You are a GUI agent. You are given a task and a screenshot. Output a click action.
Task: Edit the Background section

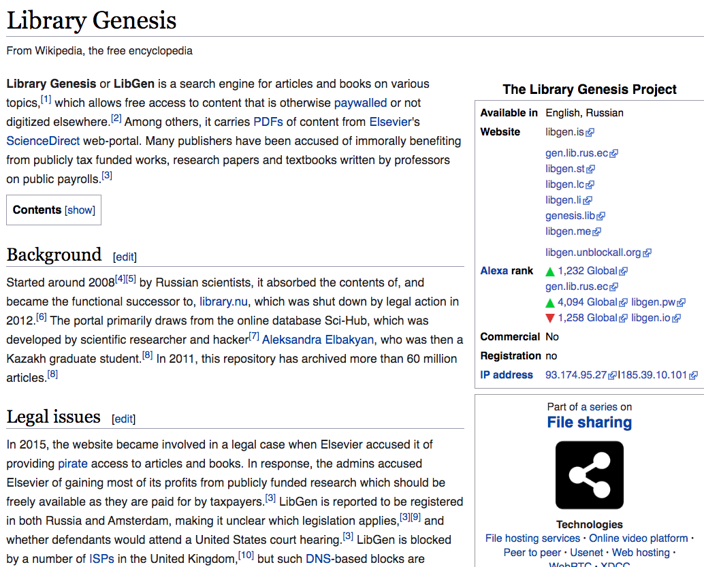pyautogui.click(x=125, y=257)
